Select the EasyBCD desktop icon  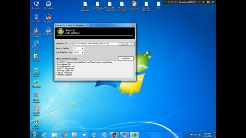[x=48, y=31]
